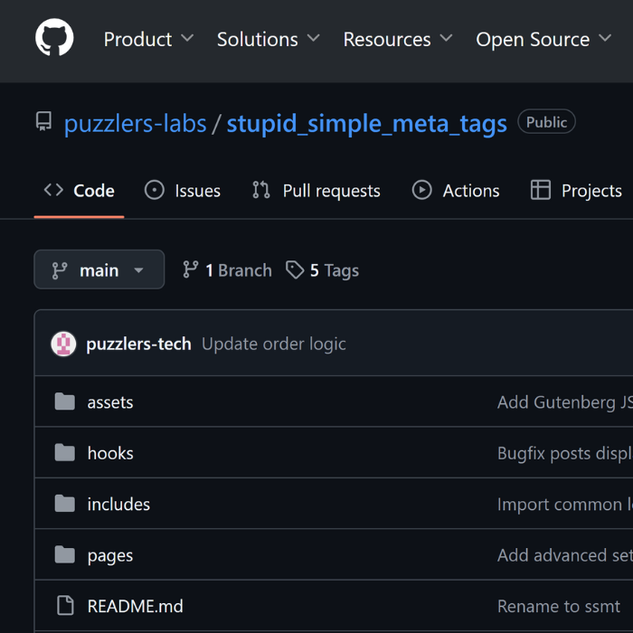Click the assets folder icon
Screen dimensions: 633x633
point(64,402)
